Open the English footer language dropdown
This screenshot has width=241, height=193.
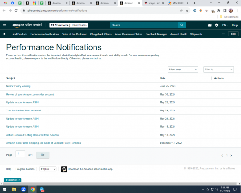point(48,169)
